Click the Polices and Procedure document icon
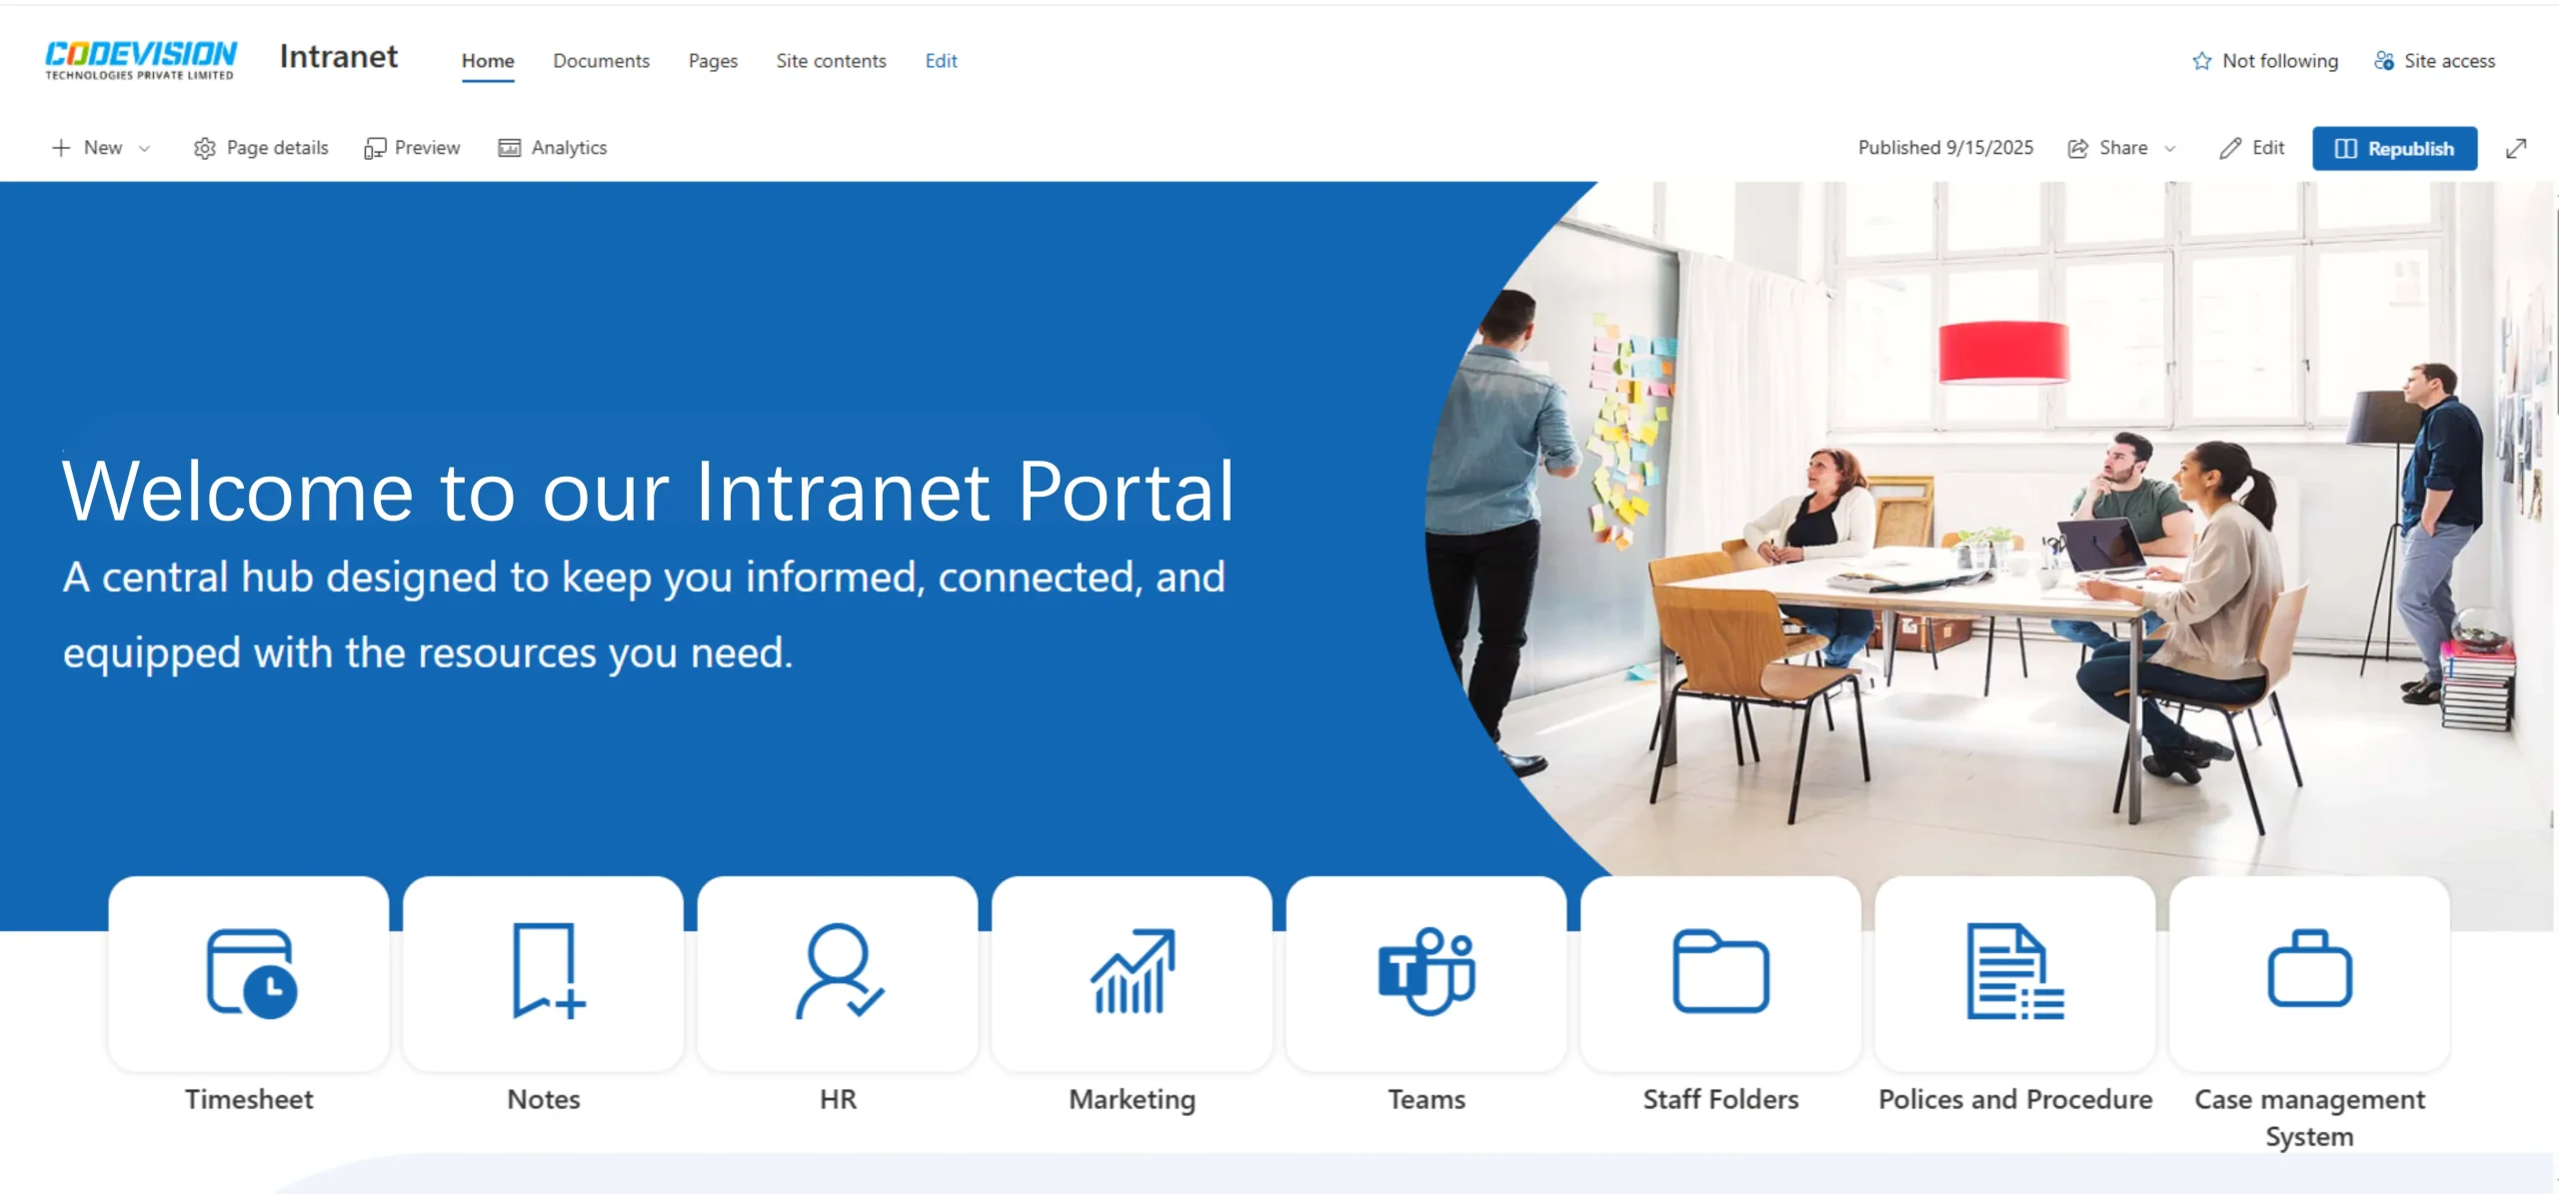 (2015, 972)
